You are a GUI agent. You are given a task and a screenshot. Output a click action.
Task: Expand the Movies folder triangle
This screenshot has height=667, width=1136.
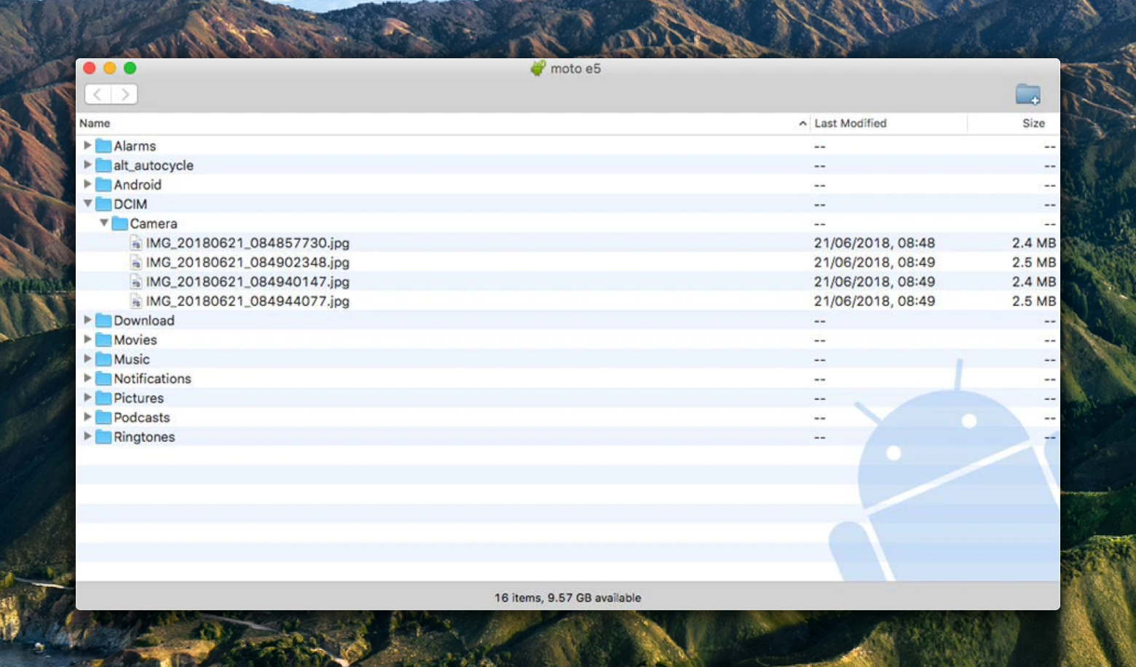[87, 340]
